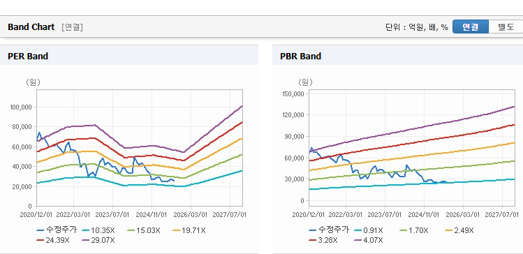Click the (원) unit label above PER chart
This screenshot has height=254, width=523.
click(33, 82)
